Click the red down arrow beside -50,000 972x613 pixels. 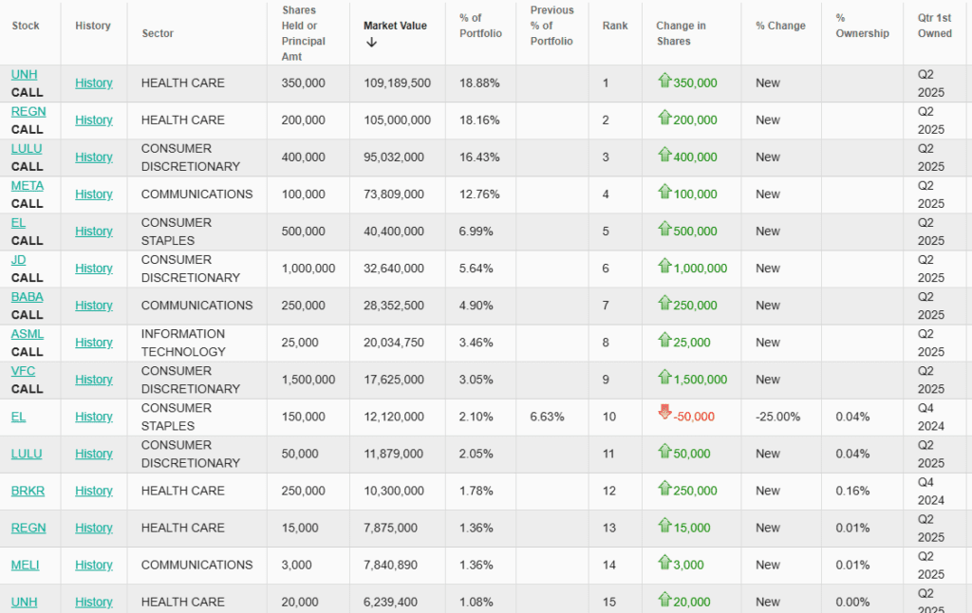point(664,412)
